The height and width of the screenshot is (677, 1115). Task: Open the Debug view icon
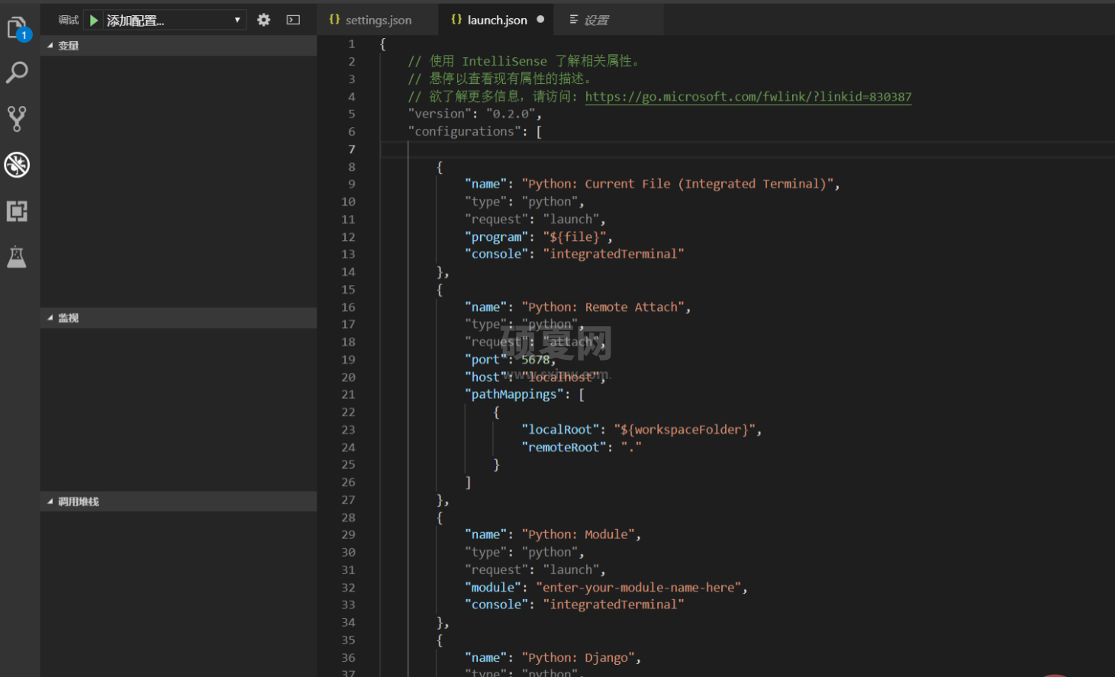point(17,165)
